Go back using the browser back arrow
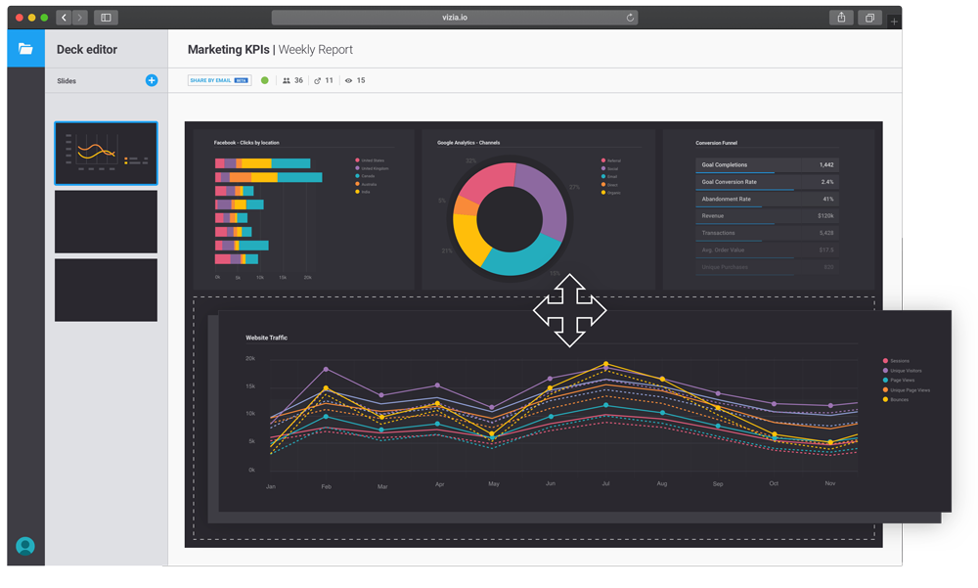Image resolution: width=978 pixels, height=588 pixels. (x=65, y=18)
